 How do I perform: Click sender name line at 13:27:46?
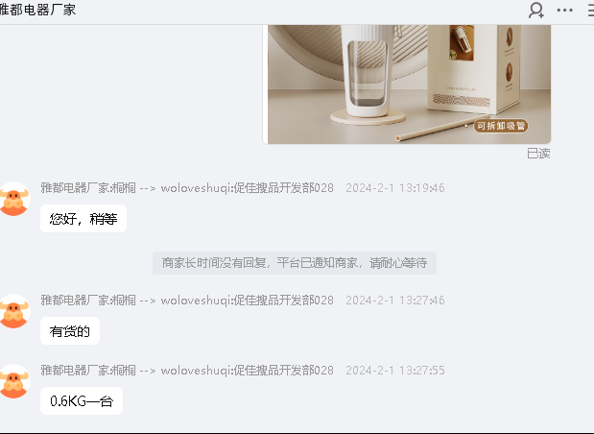(187, 301)
